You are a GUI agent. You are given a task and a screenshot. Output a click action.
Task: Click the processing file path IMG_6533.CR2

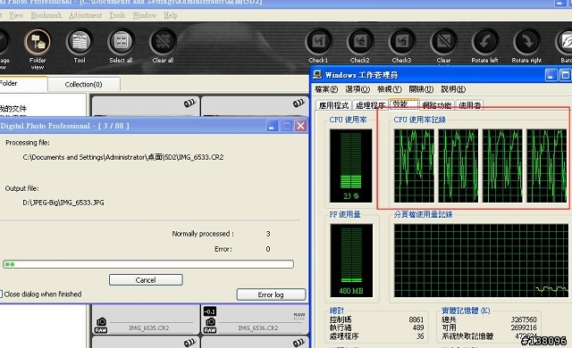point(123,157)
